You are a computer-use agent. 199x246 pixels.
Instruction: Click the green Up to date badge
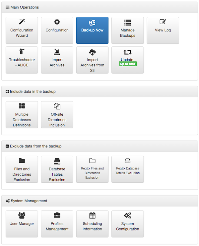pyautogui.click(x=128, y=64)
